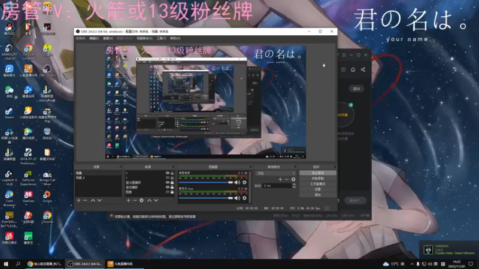Toggle visibility eye for 游戏捕获 source
The height and width of the screenshot is (269, 479).
tap(168, 187)
